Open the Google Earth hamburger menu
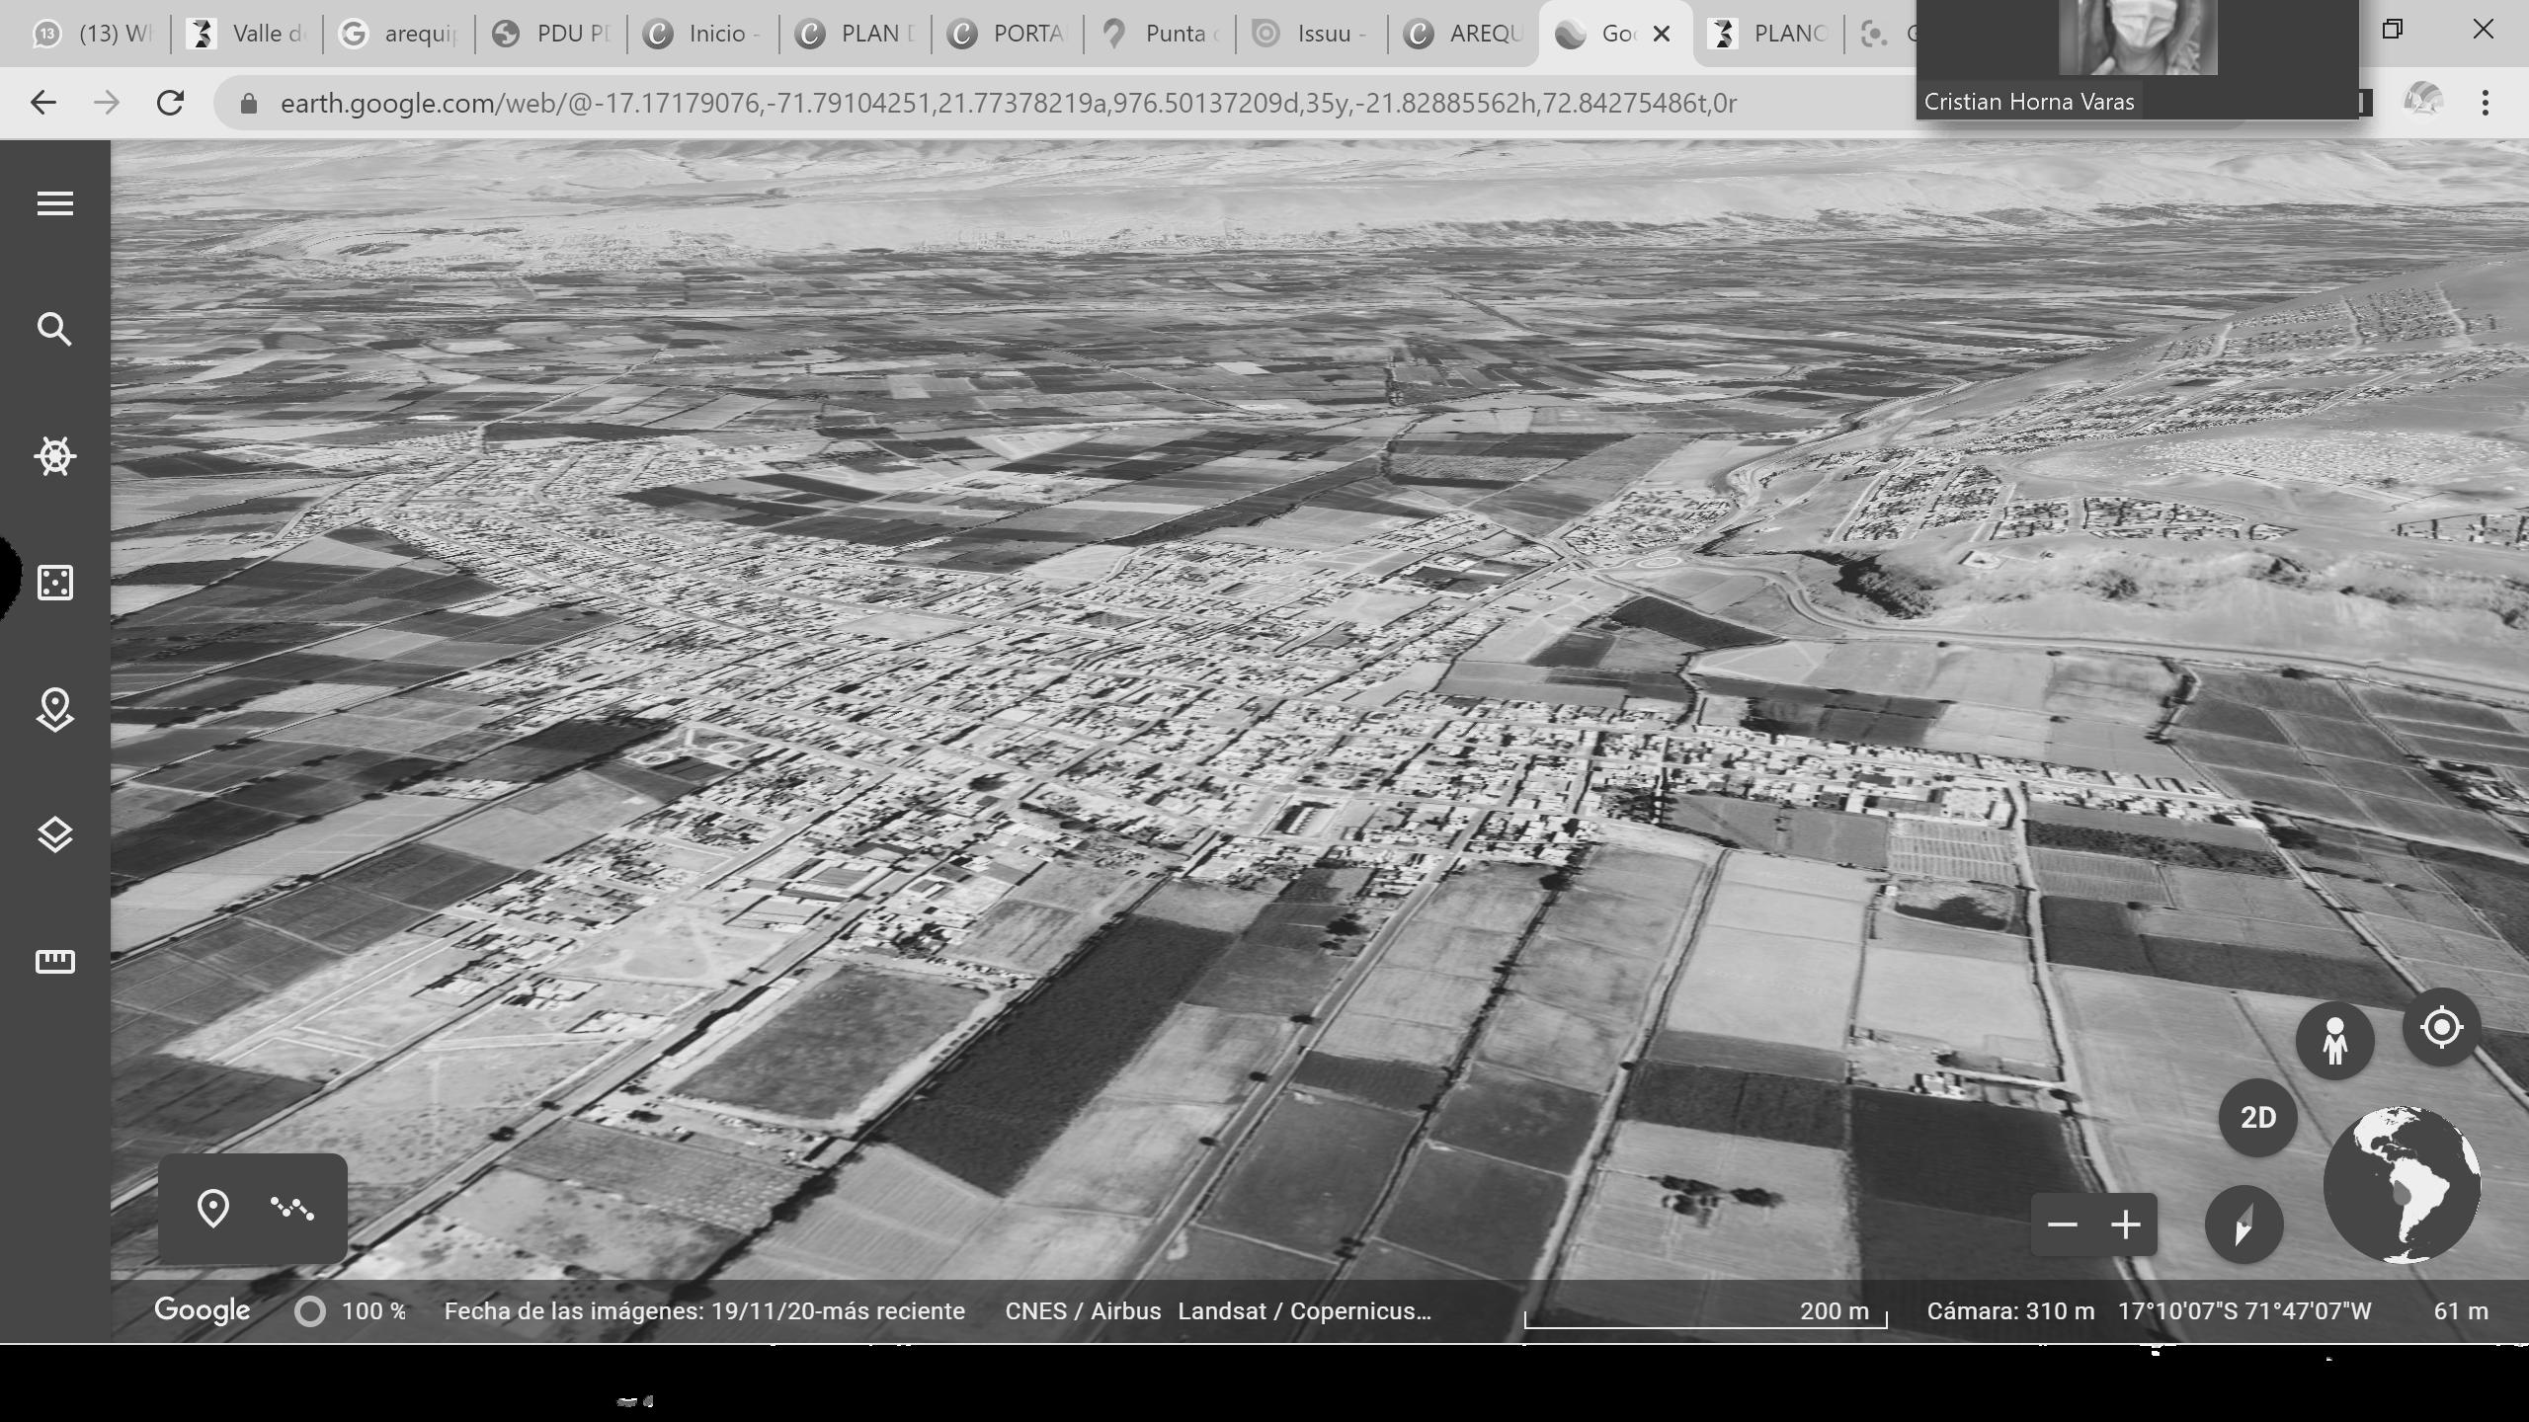Screen dimensions: 2529x1422 54,203
